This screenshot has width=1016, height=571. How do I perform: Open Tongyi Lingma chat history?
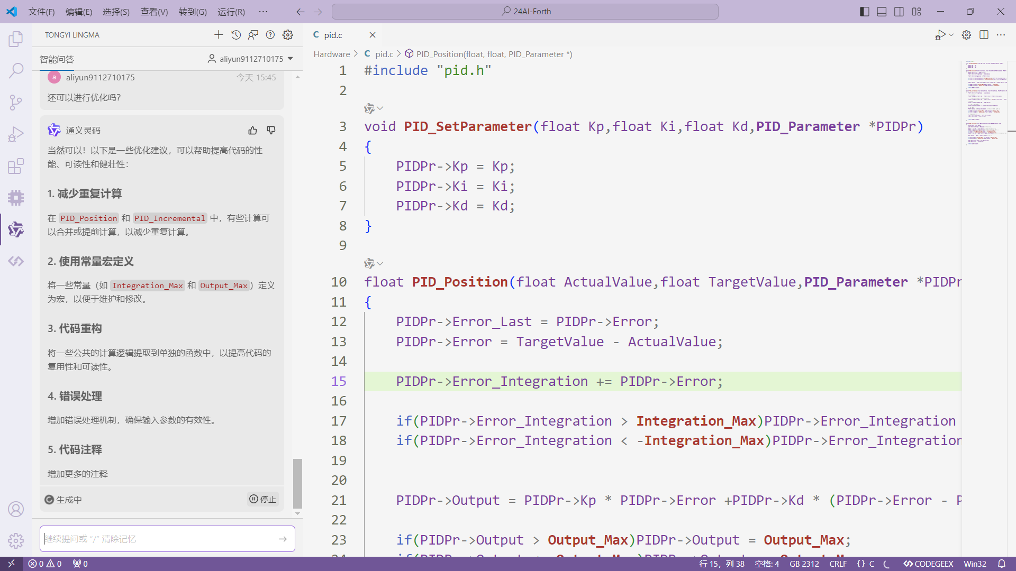coord(236,35)
